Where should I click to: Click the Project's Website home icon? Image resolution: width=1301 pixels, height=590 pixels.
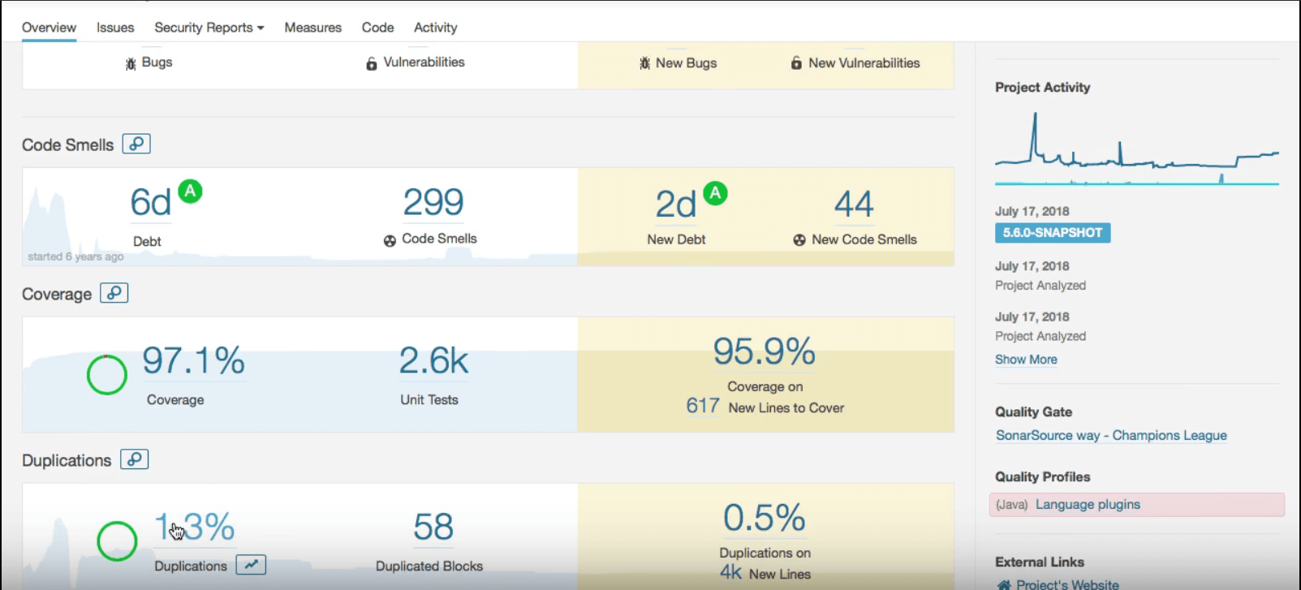(1004, 584)
